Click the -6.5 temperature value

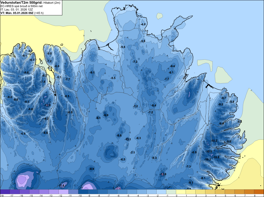click(x=123, y=159)
